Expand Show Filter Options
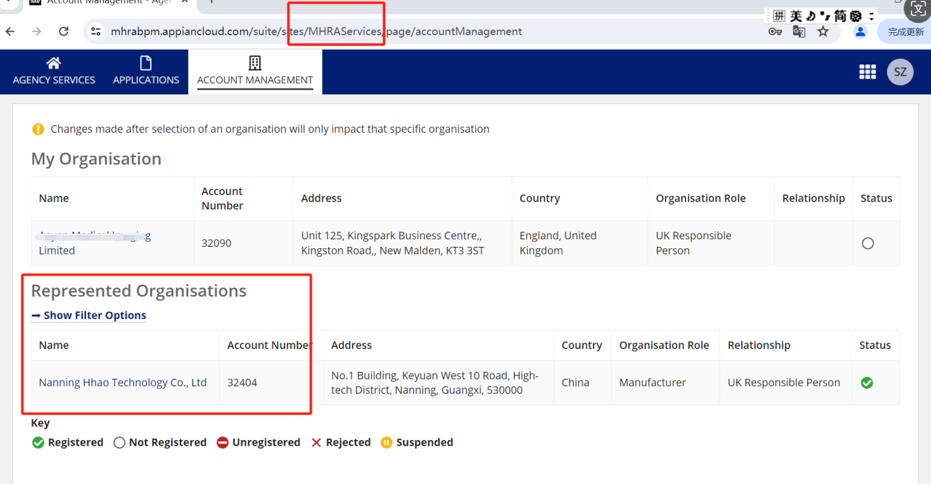Viewport: 931px width, 484px height. pyautogui.click(x=89, y=315)
